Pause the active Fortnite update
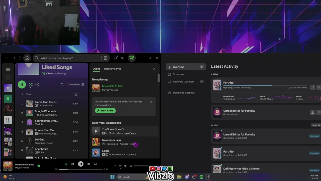 (x=312, y=87)
